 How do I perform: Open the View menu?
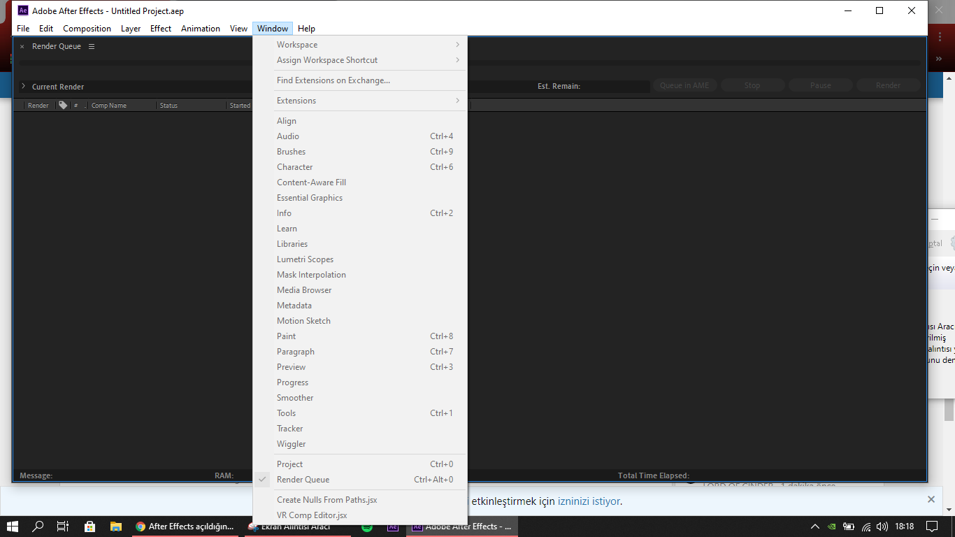[239, 29]
